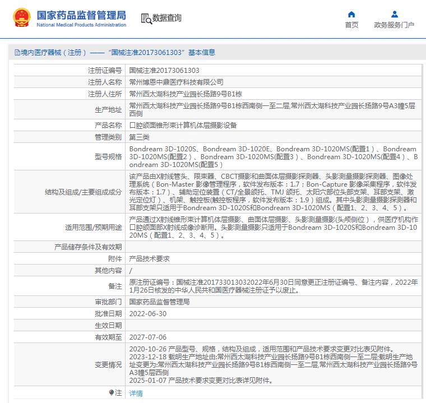Click the 数据查询 heading text

[167, 18]
